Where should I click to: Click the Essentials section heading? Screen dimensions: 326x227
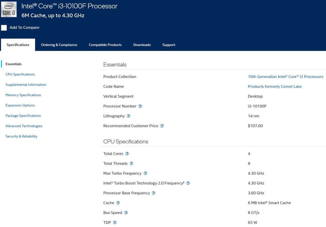pyautogui.click(x=115, y=65)
